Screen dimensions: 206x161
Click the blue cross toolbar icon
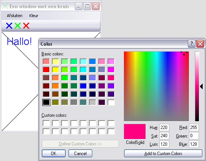[x=9, y=26]
